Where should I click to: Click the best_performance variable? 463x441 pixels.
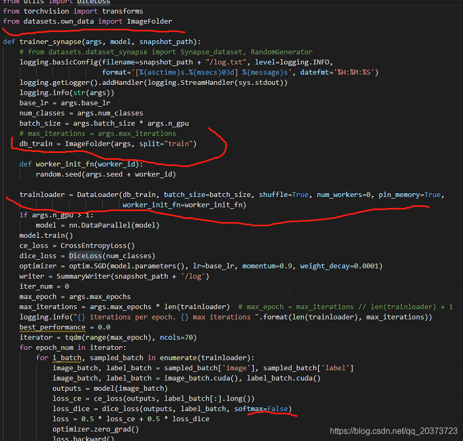(x=52, y=327)
